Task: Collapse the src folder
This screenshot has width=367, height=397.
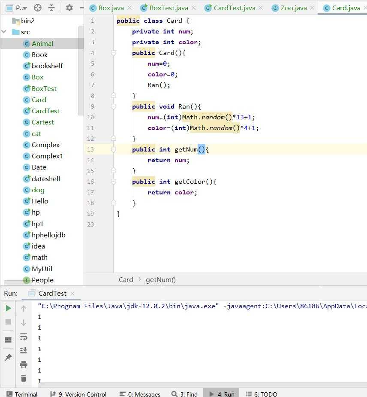Action: pos(4,32)
